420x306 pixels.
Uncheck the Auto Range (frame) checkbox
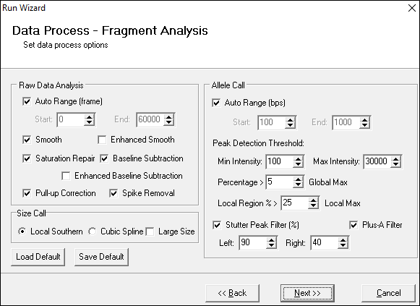pyautogui.click(x=27, y=101)
